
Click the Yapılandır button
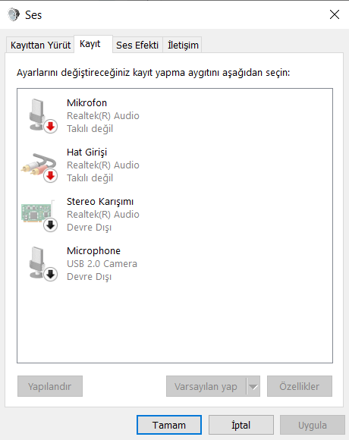point(50,386)
